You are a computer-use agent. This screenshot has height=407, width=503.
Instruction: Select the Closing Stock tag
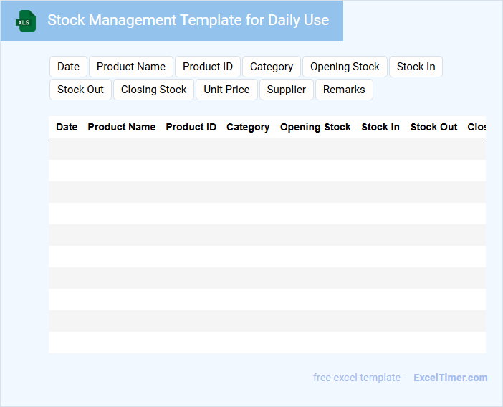click(153, 90)
